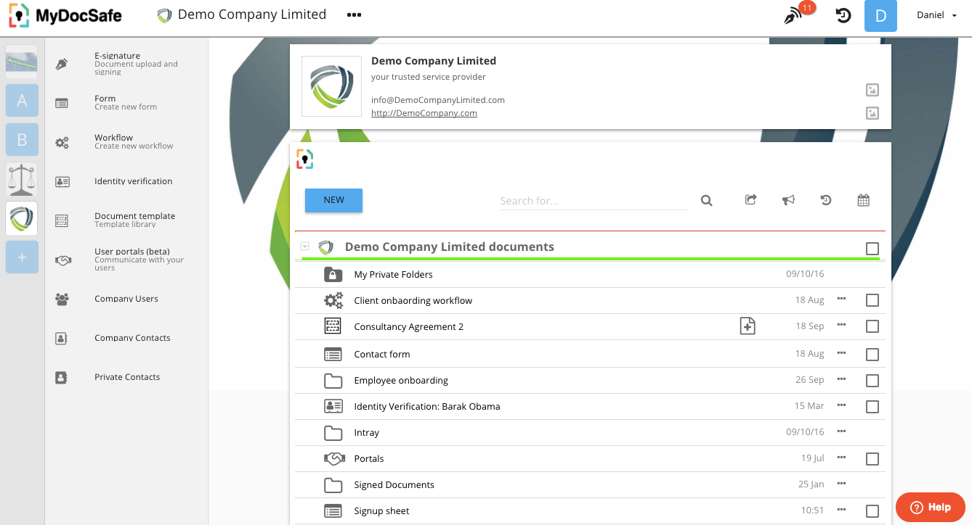Open the signature notifications icon with badge 11
Screen dimensions: 972x525
point(798,15)
